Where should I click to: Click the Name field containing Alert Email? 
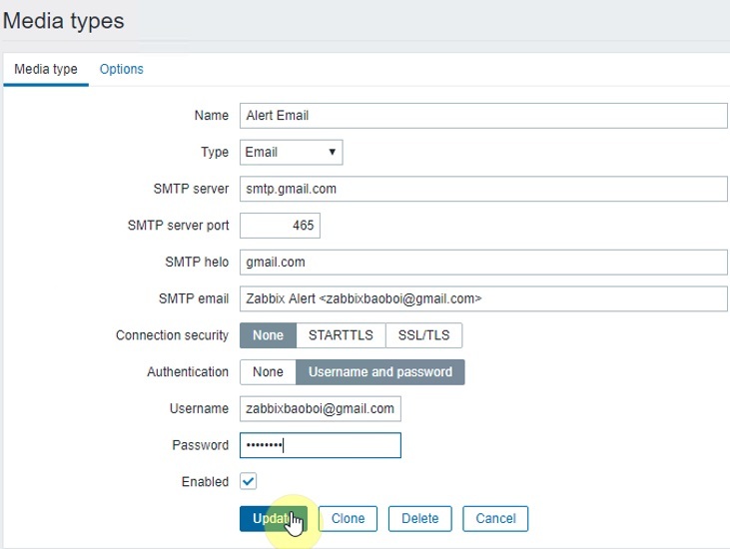click(x=483, y=115)
